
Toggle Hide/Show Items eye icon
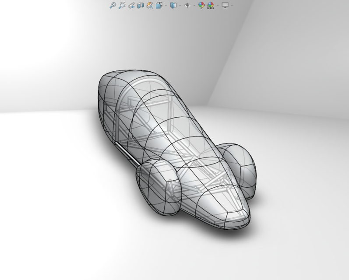pos(187,6)
